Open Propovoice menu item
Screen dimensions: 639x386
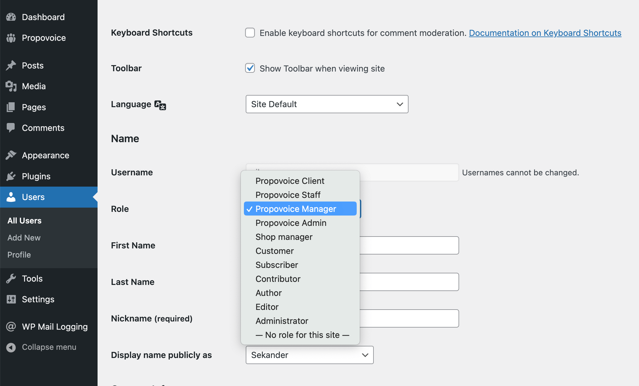click(x=49, y=38)
